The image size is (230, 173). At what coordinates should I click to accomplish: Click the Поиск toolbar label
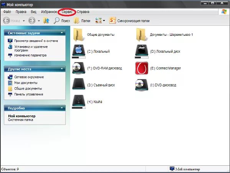pos(66,21)
